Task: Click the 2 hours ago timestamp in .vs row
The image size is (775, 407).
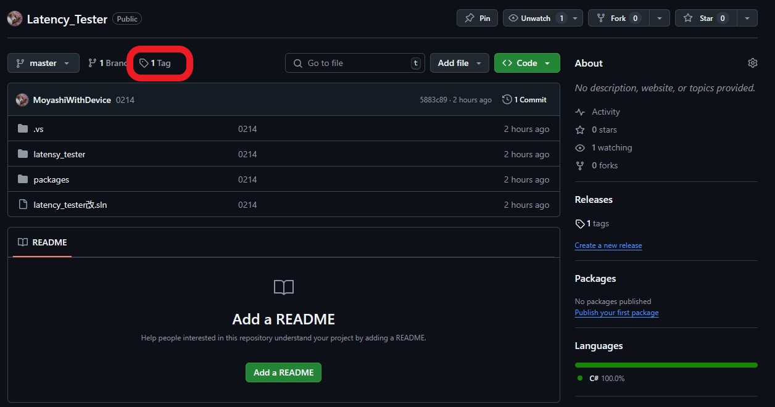Action: 526,129
